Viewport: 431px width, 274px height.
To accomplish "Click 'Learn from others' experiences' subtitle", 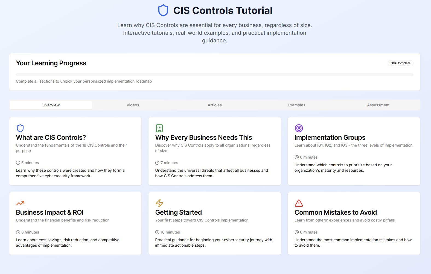I will coord(345,220).
